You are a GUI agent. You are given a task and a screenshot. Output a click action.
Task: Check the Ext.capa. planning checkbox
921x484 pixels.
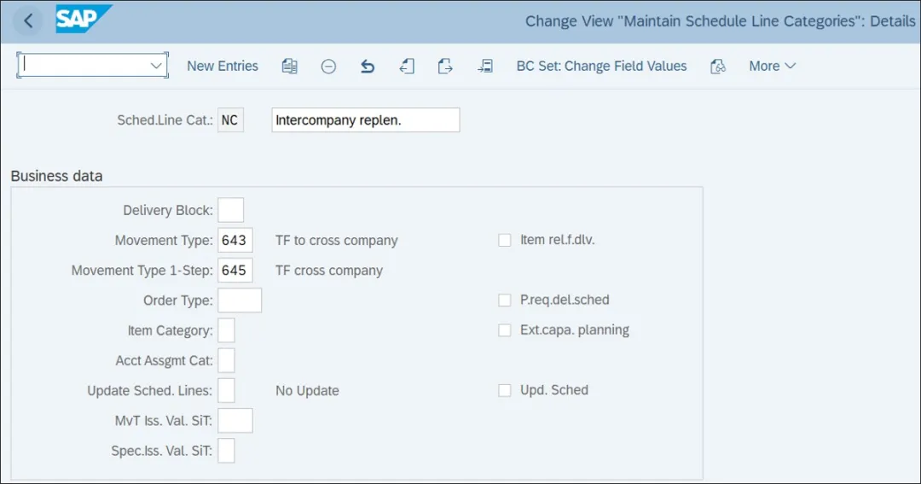coord(505,329)
